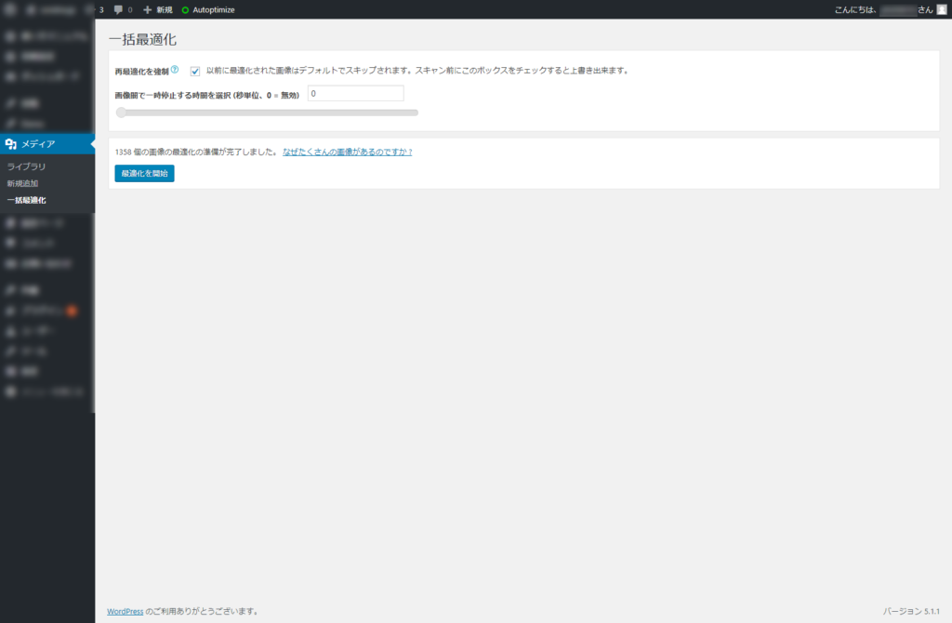Open 新規追加 under Media
952x623 pixels.
point(22,183)
